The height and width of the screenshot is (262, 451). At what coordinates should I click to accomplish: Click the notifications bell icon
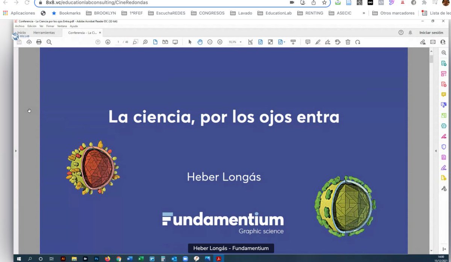(x=410, y=33)
